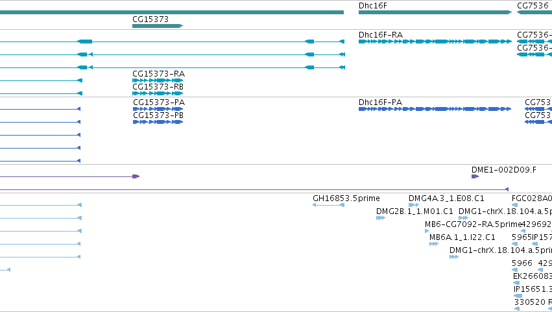Click the 5966 feature label

(x=522, y=263)
